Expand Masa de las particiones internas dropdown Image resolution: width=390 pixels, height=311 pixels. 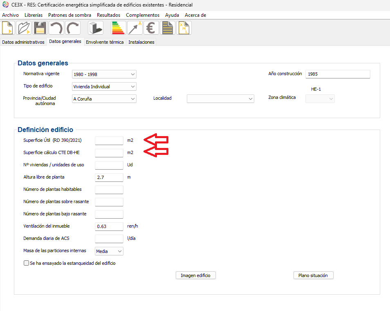tap(109, 251)
